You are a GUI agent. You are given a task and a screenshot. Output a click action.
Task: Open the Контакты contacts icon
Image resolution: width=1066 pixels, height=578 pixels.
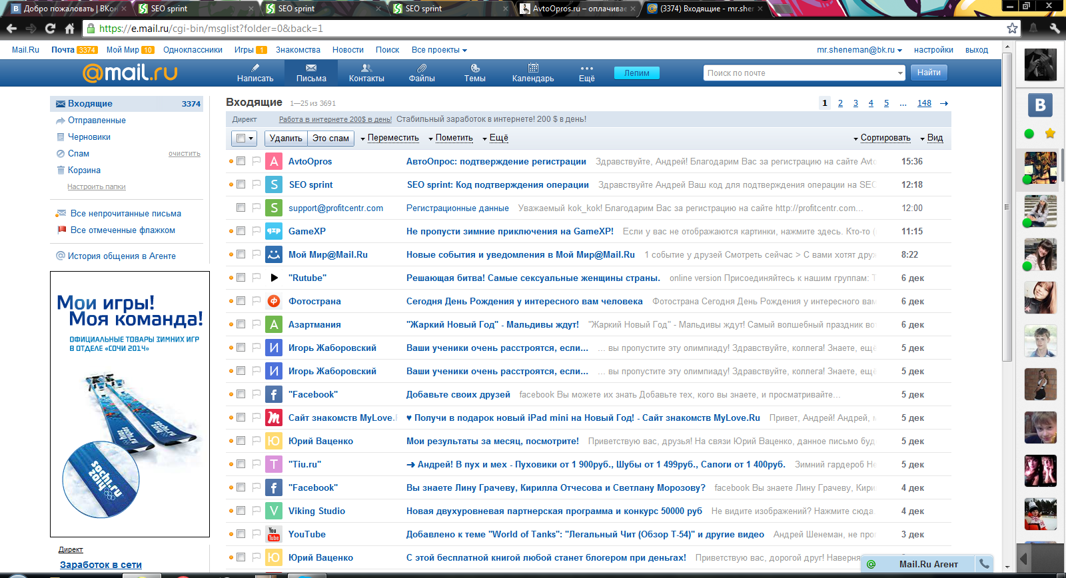pos(366,68)
